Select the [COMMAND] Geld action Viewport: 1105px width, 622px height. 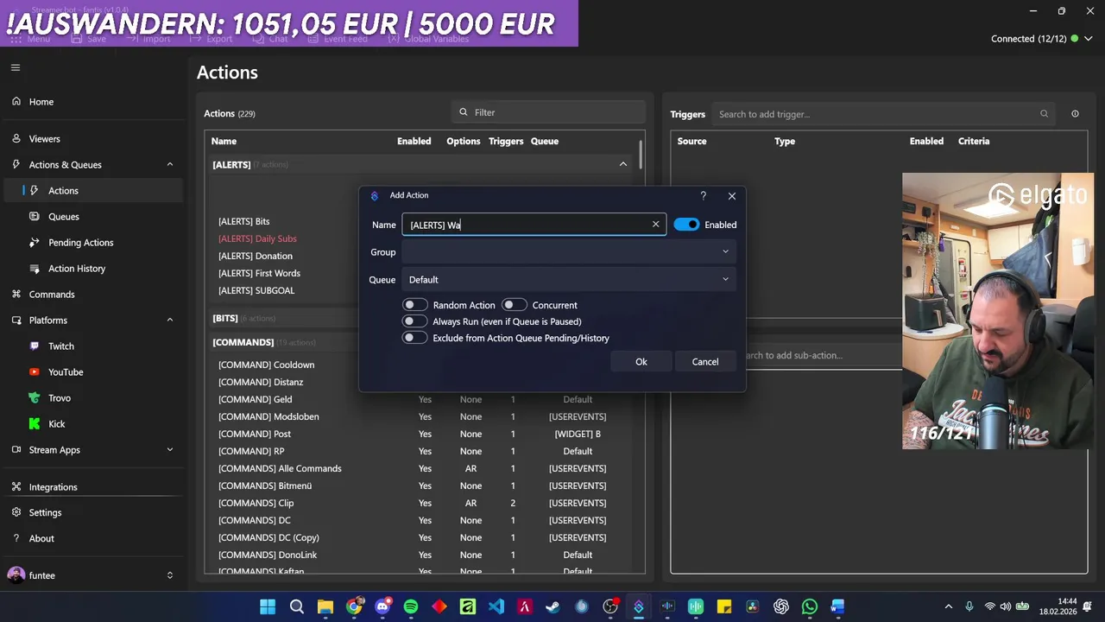pyautogui.click(x=255, y=399)
